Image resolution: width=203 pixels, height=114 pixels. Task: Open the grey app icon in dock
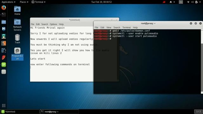pos(3,72)
